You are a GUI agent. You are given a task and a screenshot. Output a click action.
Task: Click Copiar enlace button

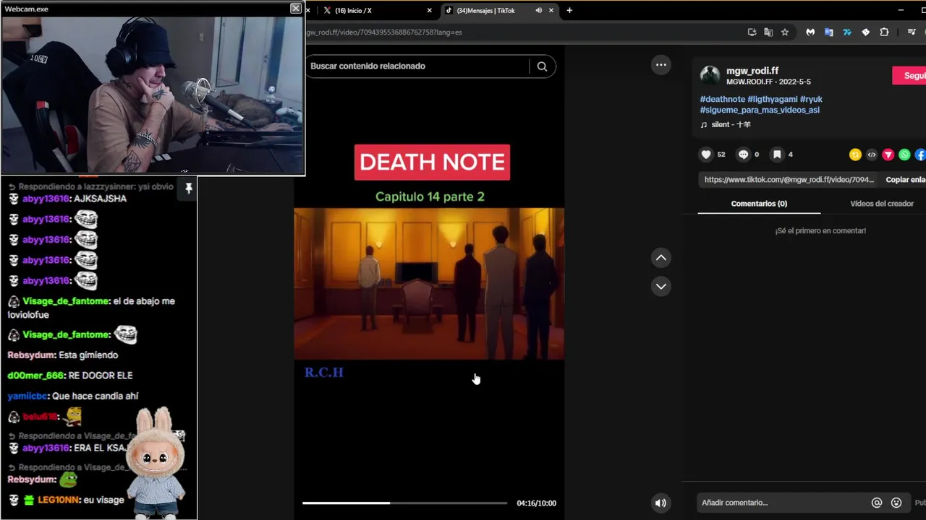pyautogui.click(x=906, y=180)
